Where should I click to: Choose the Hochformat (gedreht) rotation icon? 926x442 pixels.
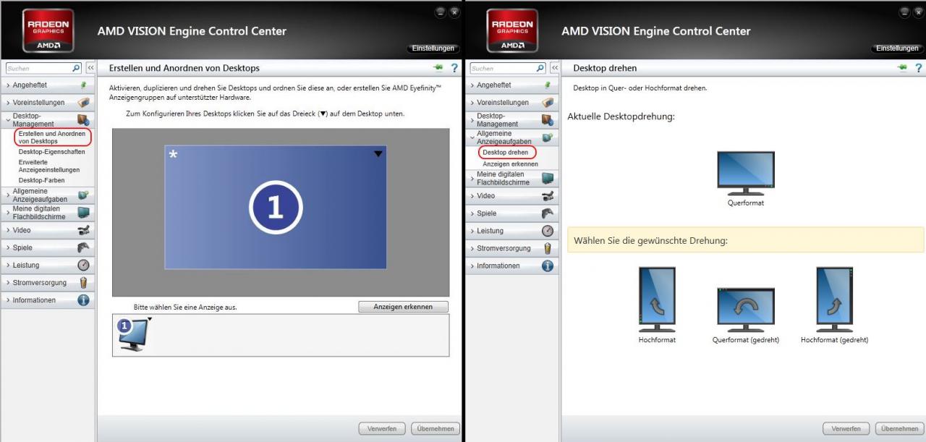pyautogui.click(x=834, y=300)
